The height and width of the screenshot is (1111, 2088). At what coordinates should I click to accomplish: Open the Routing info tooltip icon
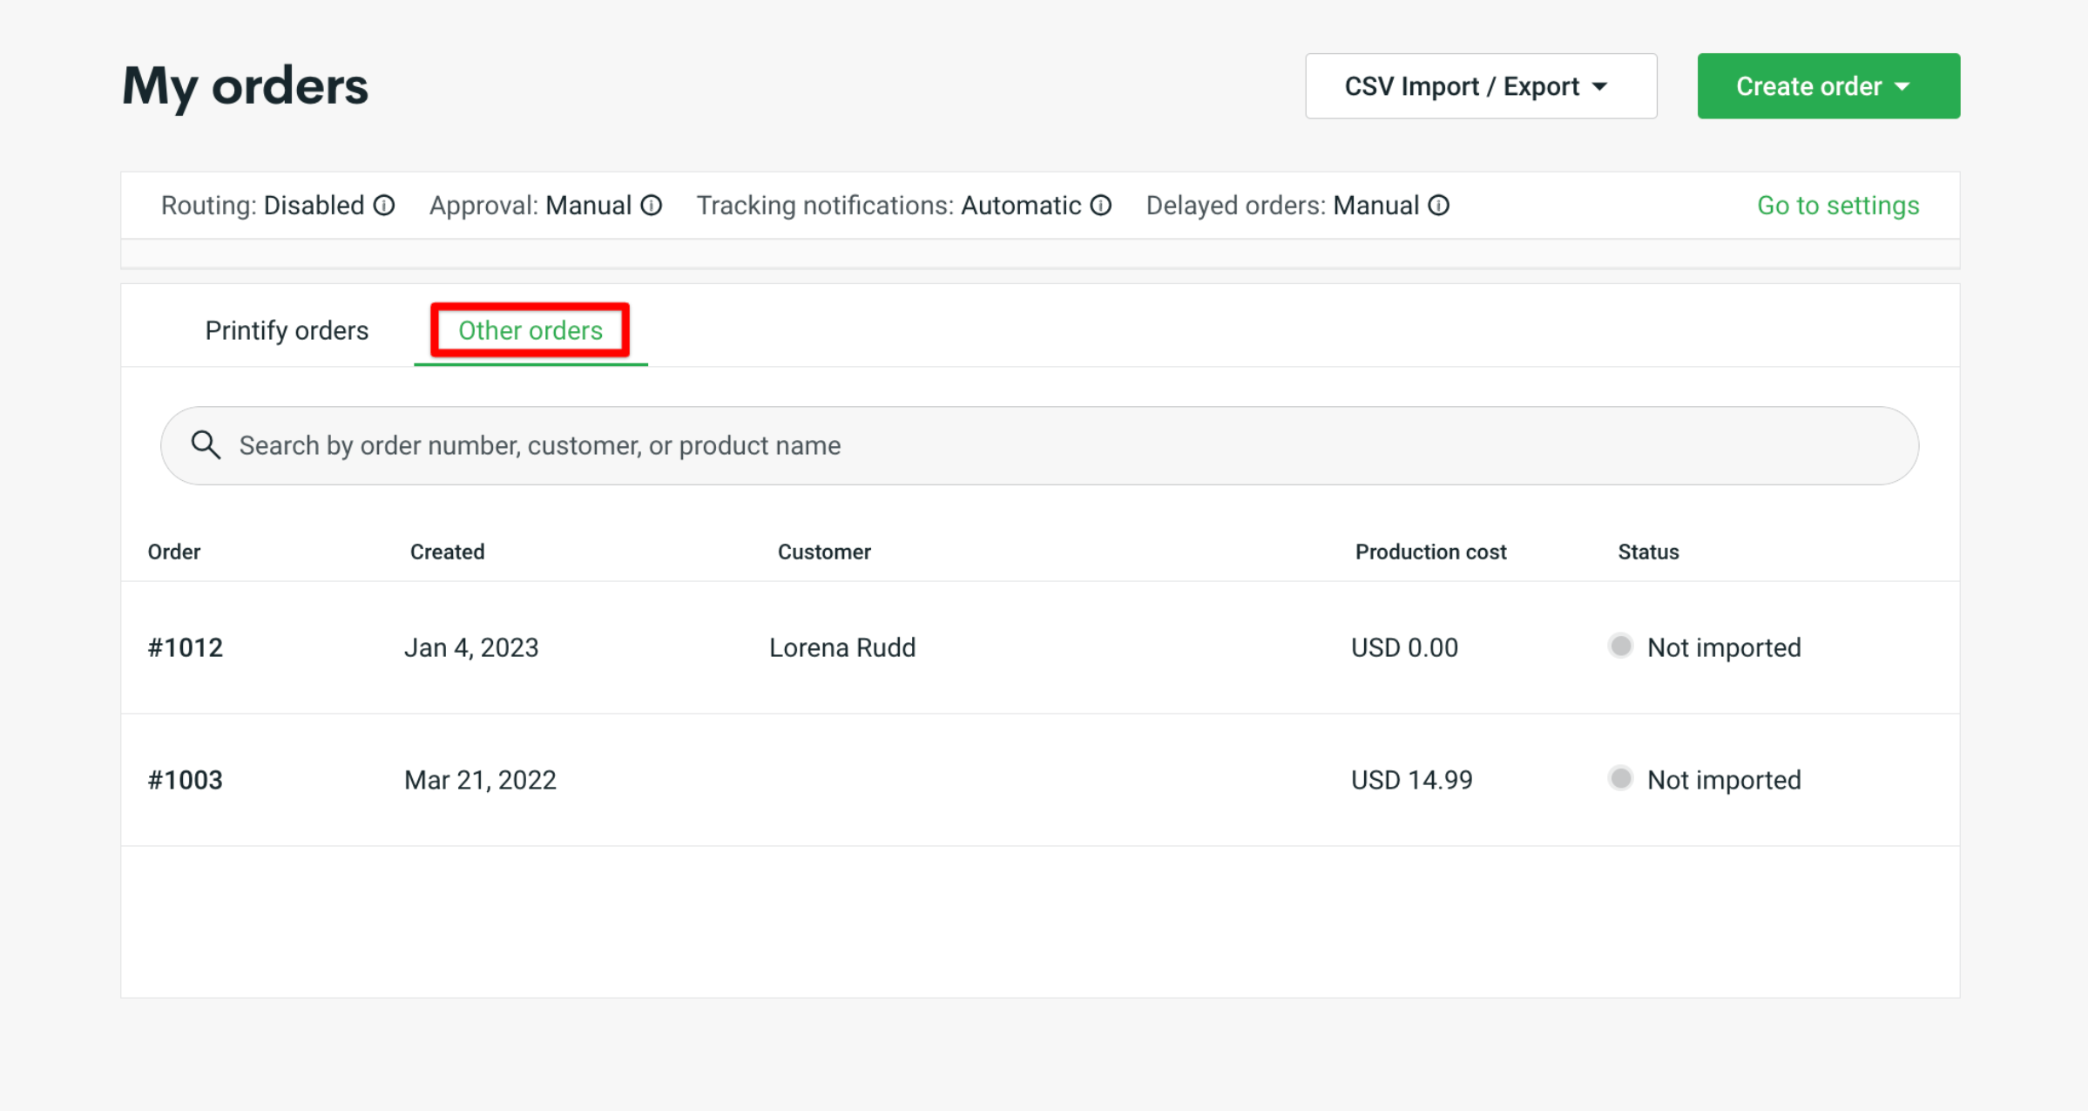[x=383, y=205]
